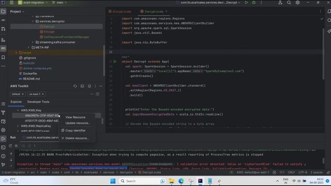Open the Problems tool window icon
The height and width of the screenshot is (186, 331).
(x=3, y=156)
